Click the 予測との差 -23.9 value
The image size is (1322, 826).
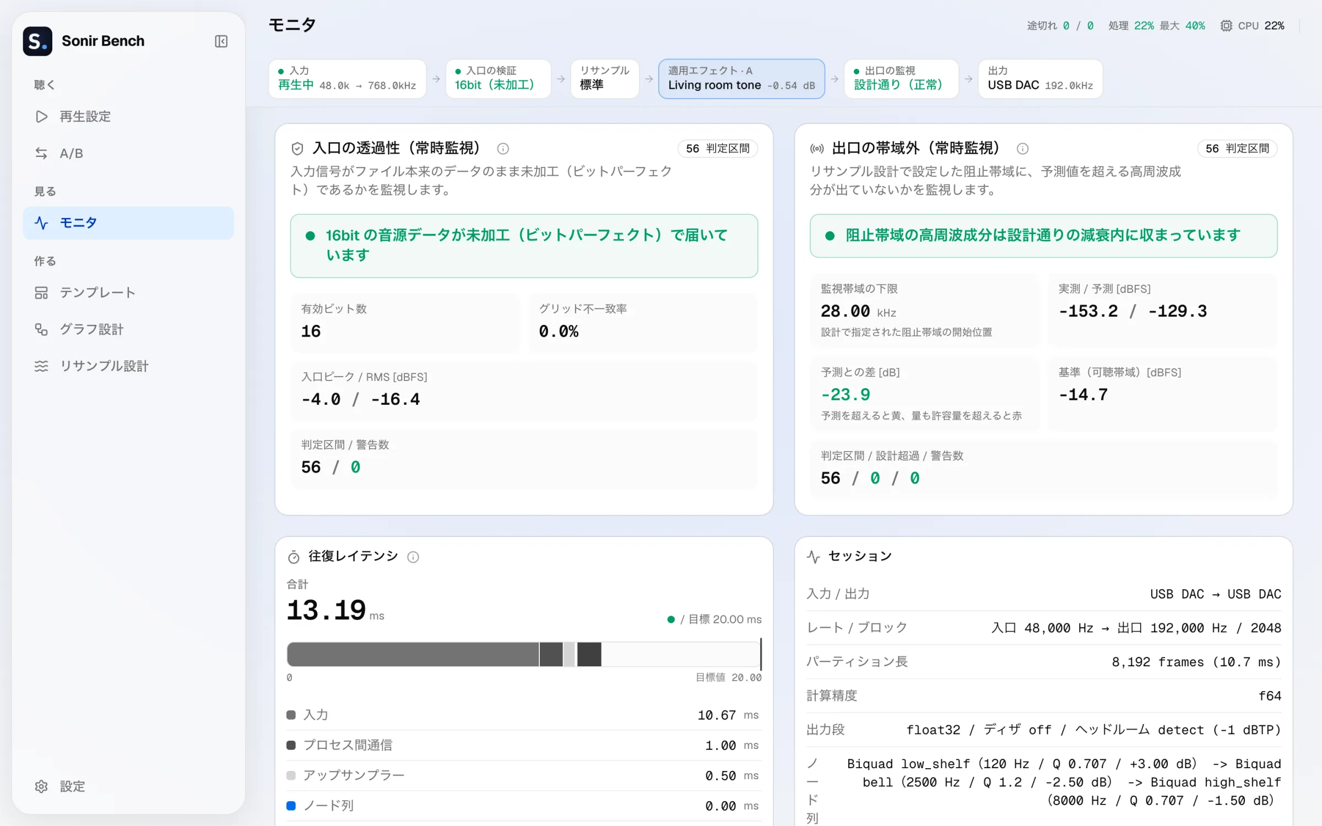point(846,395)
